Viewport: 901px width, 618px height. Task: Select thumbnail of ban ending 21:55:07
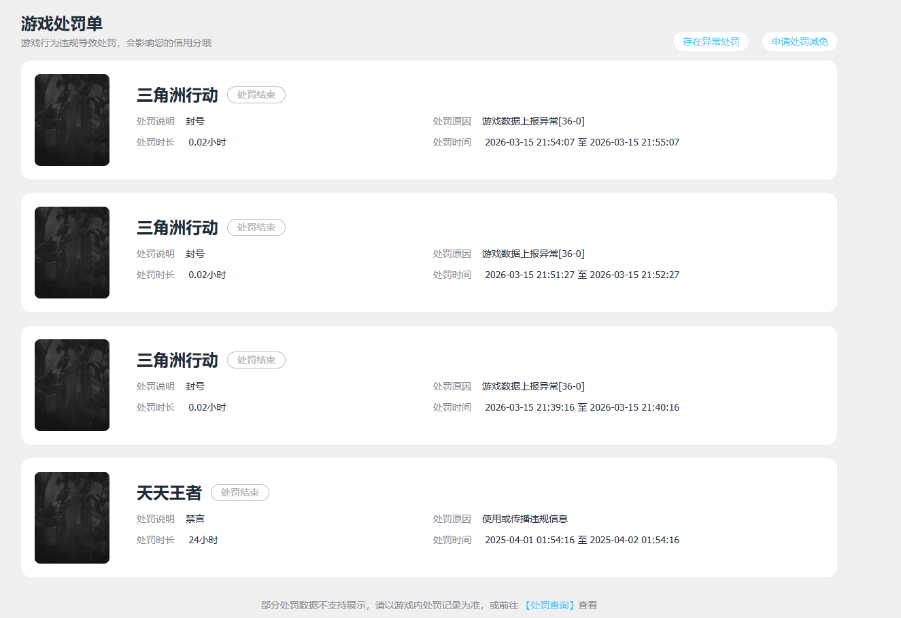coord(72,120)
